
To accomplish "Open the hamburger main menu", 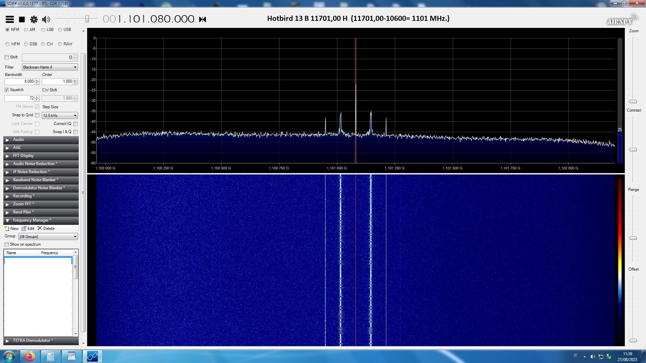I will click(x=10, y=19).
